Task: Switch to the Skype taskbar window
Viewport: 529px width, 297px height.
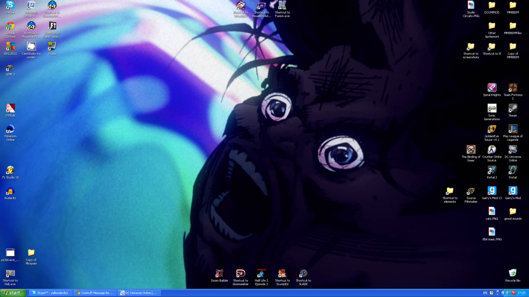Action: pyautogui.click(x=50, y=293)
